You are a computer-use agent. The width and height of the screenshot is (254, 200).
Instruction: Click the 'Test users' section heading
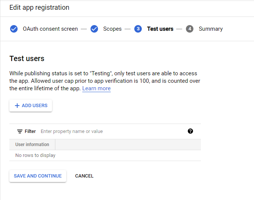tap(27, 58)
